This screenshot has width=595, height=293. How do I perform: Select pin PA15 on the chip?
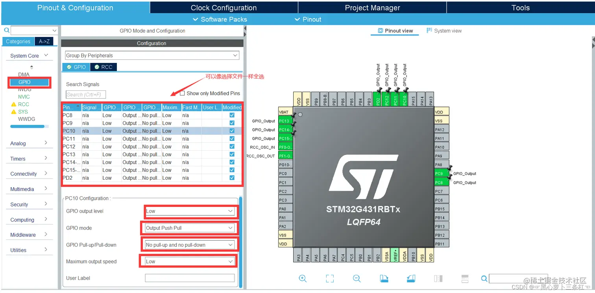(x=413, y=99)
